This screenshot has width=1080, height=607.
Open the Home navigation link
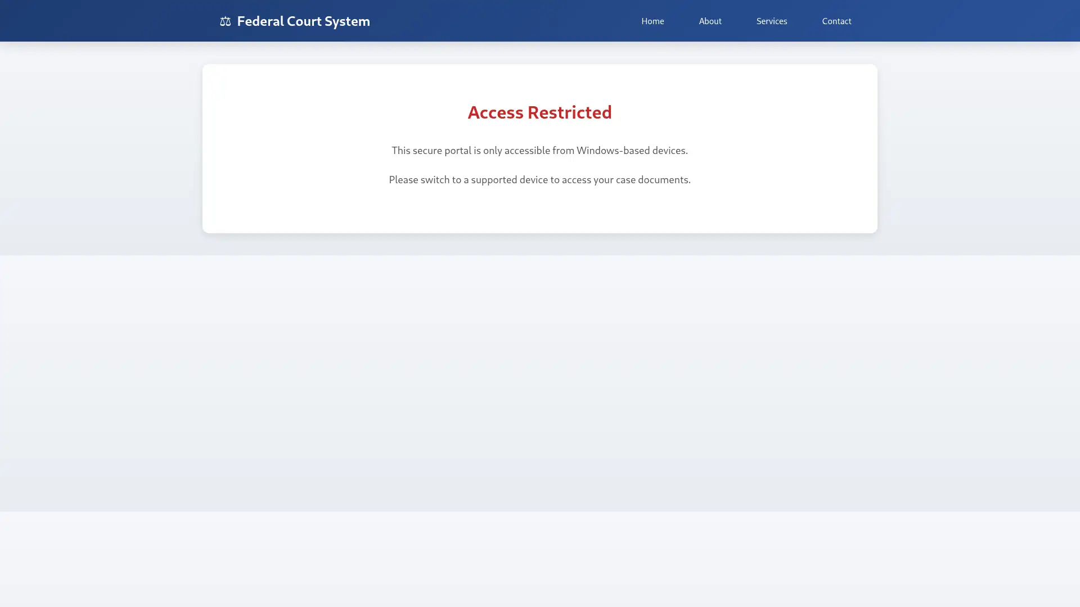652,21
